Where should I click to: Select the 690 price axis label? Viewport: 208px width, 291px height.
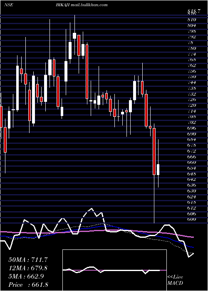[x=192, y=134]
